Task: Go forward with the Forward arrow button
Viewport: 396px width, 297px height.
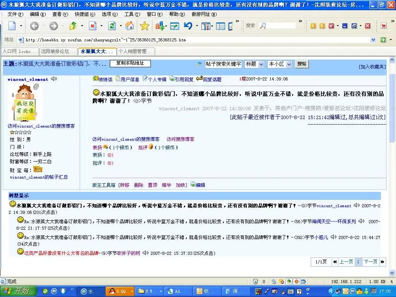Action: (x=53, y=26)
